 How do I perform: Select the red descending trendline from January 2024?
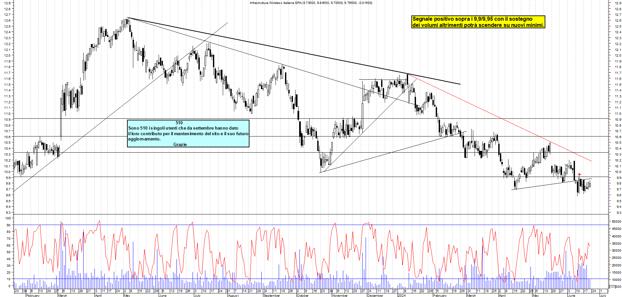pyautogui.click(x=500, y=118)
